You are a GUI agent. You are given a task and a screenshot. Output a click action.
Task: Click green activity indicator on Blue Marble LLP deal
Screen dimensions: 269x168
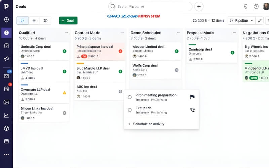pos(120,71)
